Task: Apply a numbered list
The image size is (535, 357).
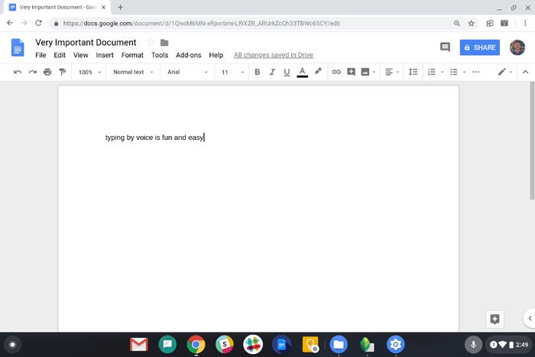Action: tap(432, 72)
